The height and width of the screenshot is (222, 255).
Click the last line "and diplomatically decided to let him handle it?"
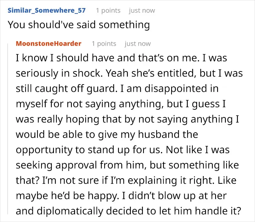(128, 211)
